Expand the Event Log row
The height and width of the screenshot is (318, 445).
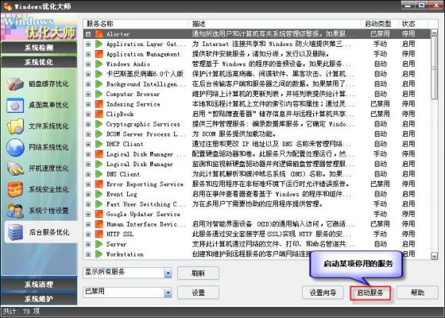[88, 194]
